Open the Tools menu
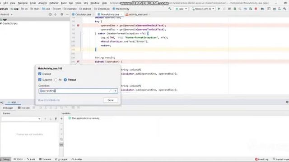 tap(78, 3)
